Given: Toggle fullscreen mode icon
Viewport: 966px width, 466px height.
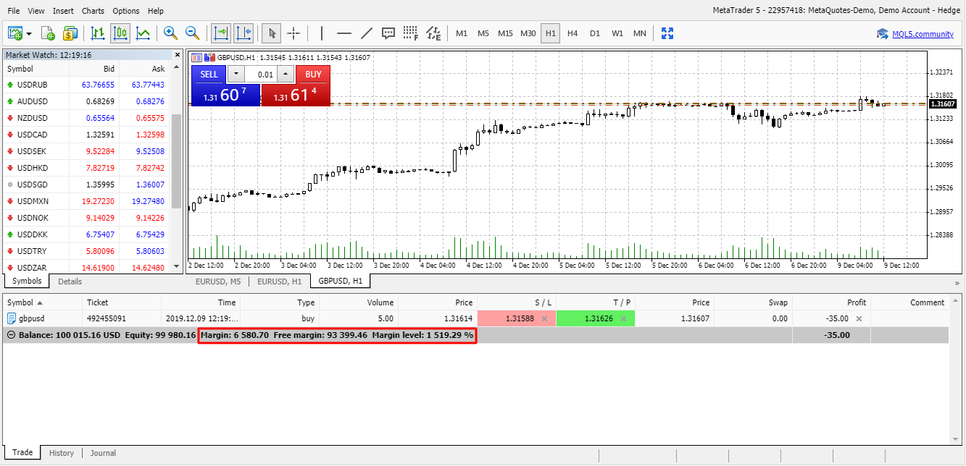Looking at the screenshot, I should (667, 33).
